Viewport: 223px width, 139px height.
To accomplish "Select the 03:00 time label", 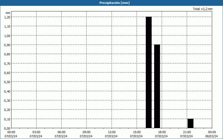I will click(36, 132).
